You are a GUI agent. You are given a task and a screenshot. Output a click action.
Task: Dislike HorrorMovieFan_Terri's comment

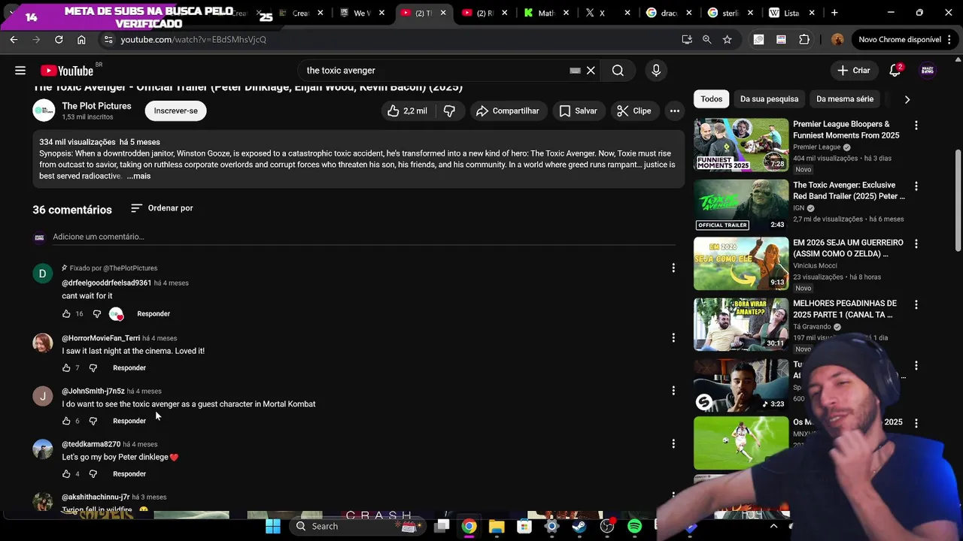(93, 367)
